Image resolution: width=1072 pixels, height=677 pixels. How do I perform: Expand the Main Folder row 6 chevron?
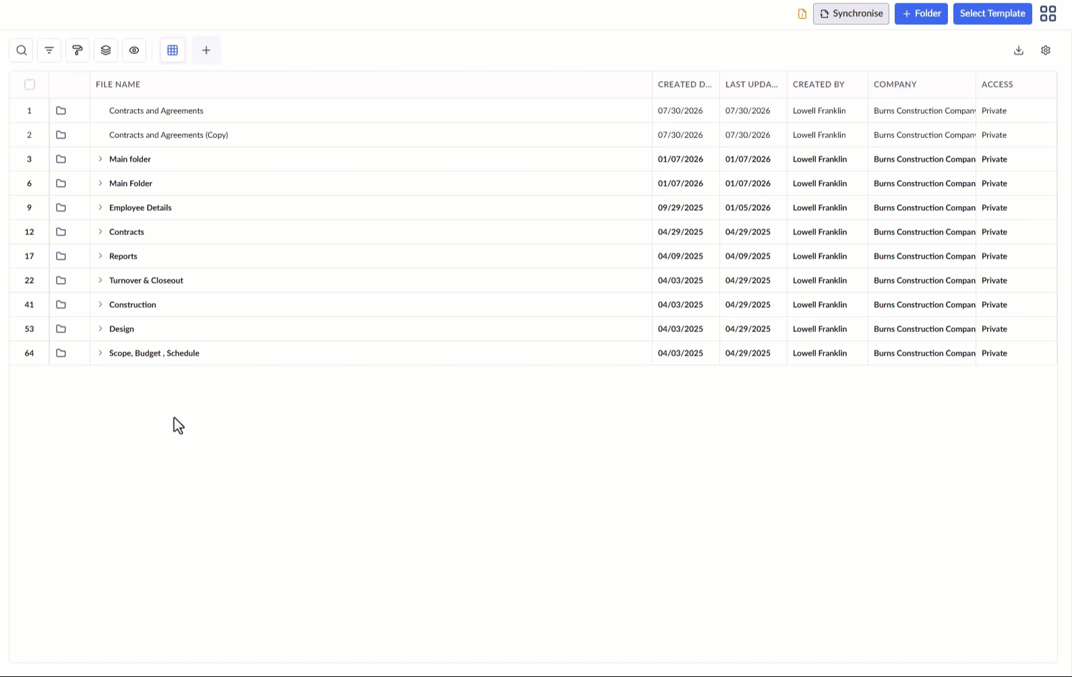pyautogui.click(x=100, y=183)
